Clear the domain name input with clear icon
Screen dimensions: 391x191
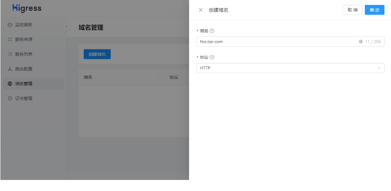coord(361,42)
